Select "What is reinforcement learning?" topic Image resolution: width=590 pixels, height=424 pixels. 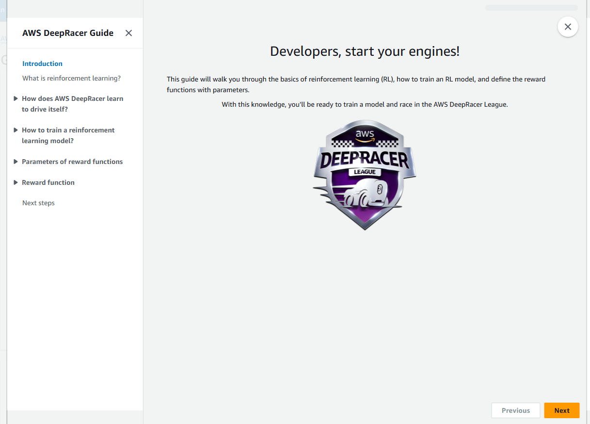click(71, 78)
